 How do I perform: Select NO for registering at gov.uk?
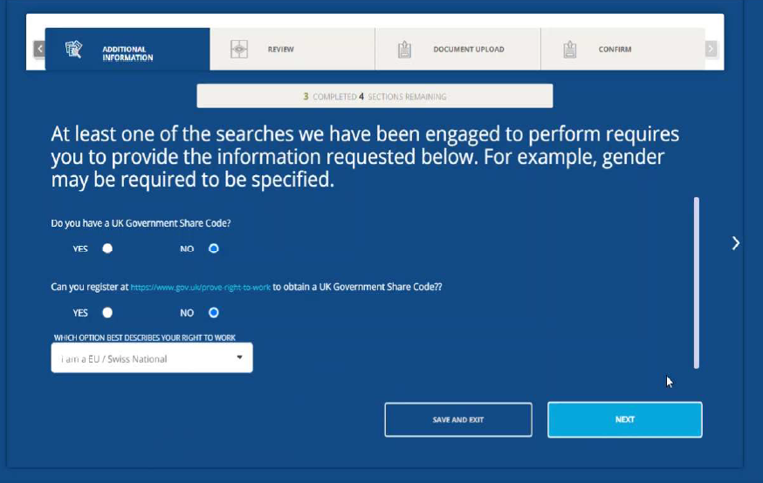(x=214, y=312)
